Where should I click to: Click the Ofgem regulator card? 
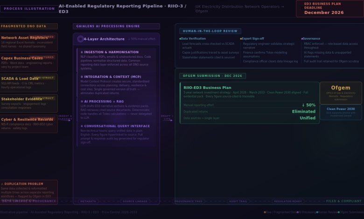pyautogui.click(x=340, y=93)
